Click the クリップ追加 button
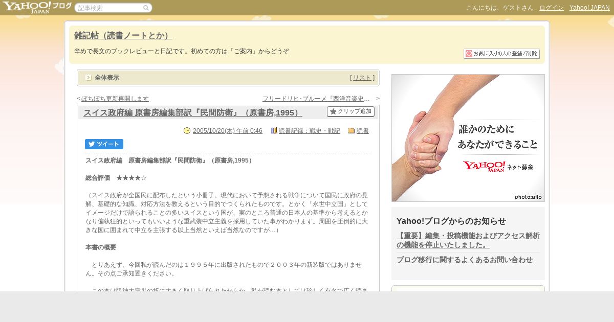Screen dimensions: 614x322 coord(350,111)
